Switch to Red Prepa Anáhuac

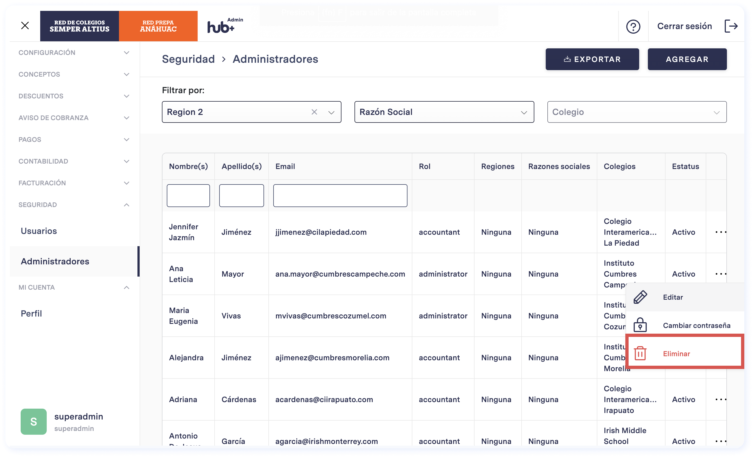[x=158, y=26]
